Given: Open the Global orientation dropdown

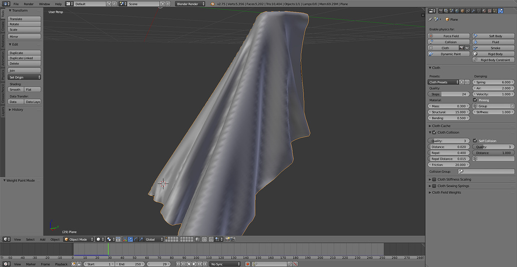Looking at the screenshot, I should click(154, 240).
